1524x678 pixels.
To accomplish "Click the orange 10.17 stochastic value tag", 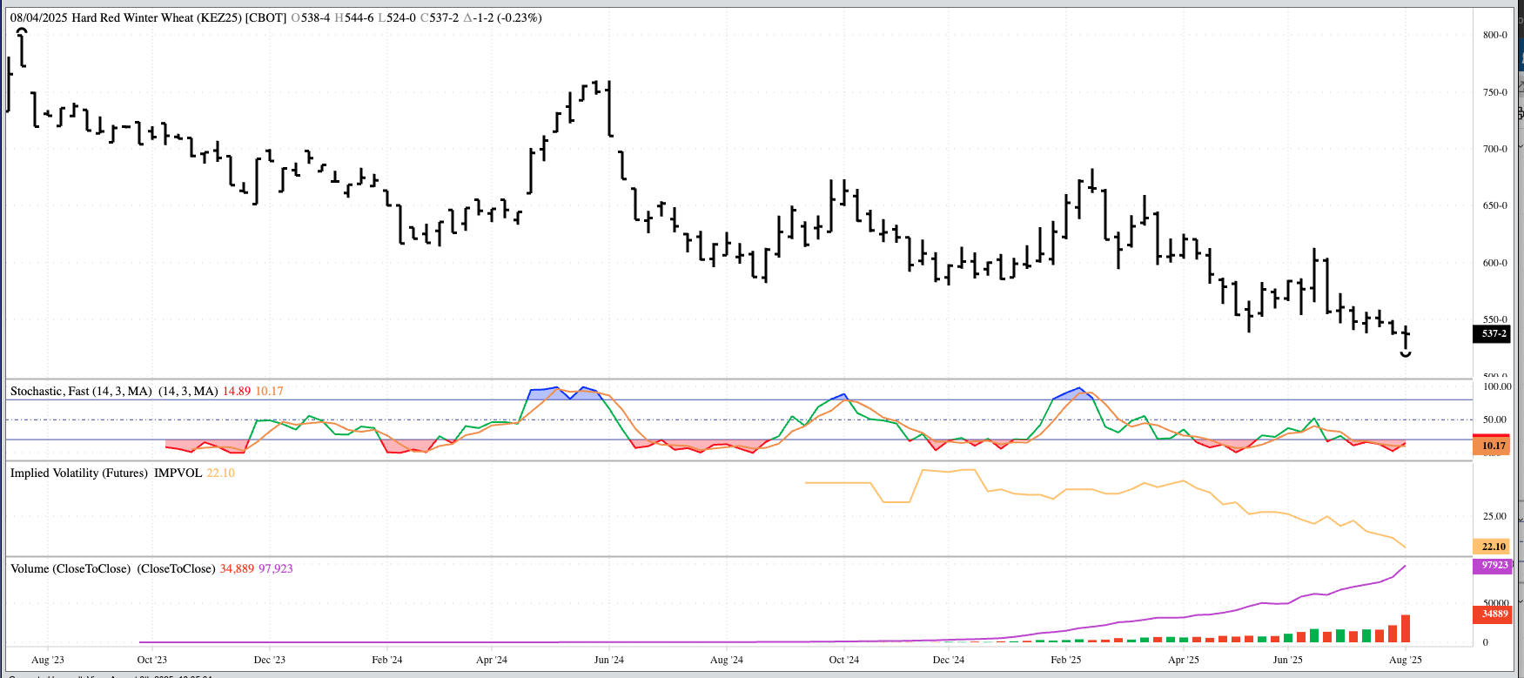I will 1493,446.
